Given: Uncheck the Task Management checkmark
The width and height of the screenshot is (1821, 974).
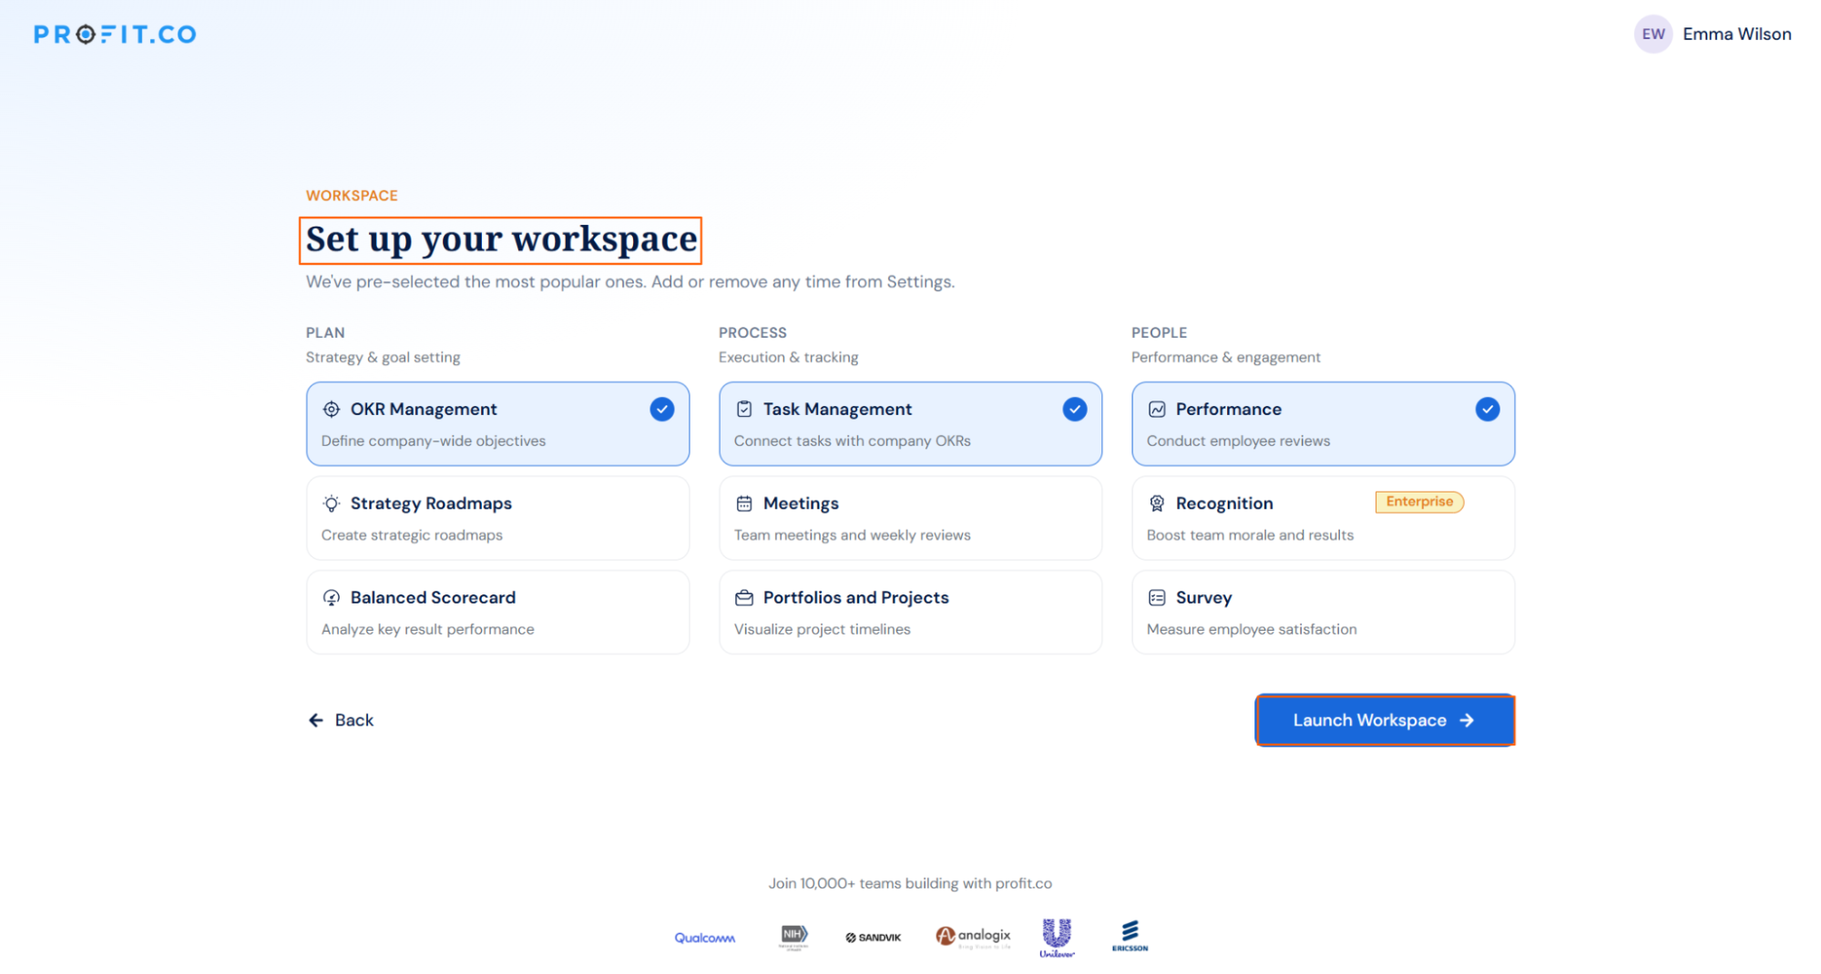Looking at the screenshot, I should click(1075, 410).
